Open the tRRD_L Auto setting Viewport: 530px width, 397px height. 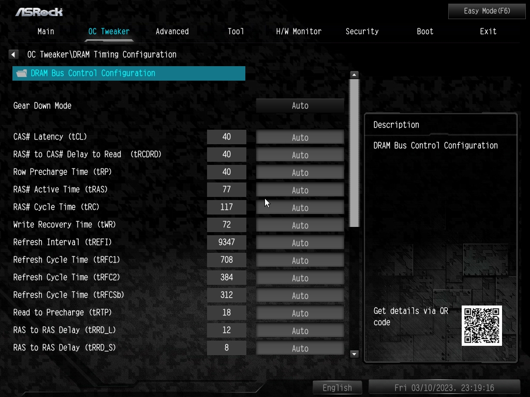click(300, 330)
